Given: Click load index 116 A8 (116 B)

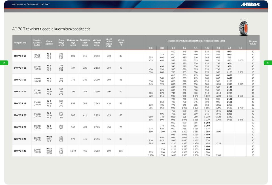Looking at the screenshot, I should tap(37, 115).
